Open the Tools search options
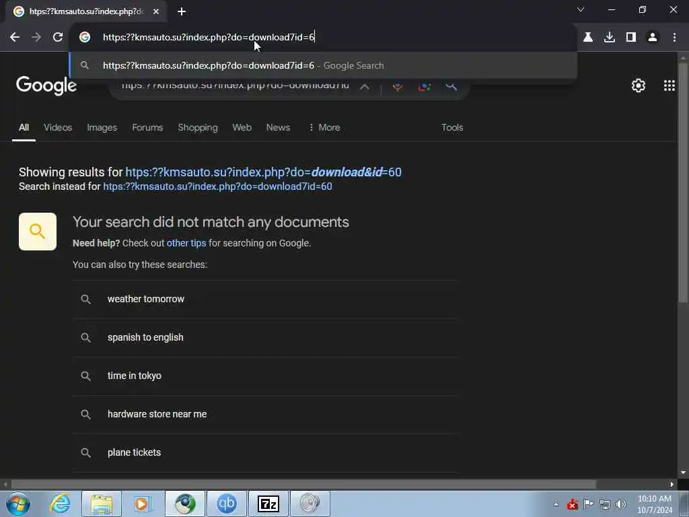 (452, 127)
